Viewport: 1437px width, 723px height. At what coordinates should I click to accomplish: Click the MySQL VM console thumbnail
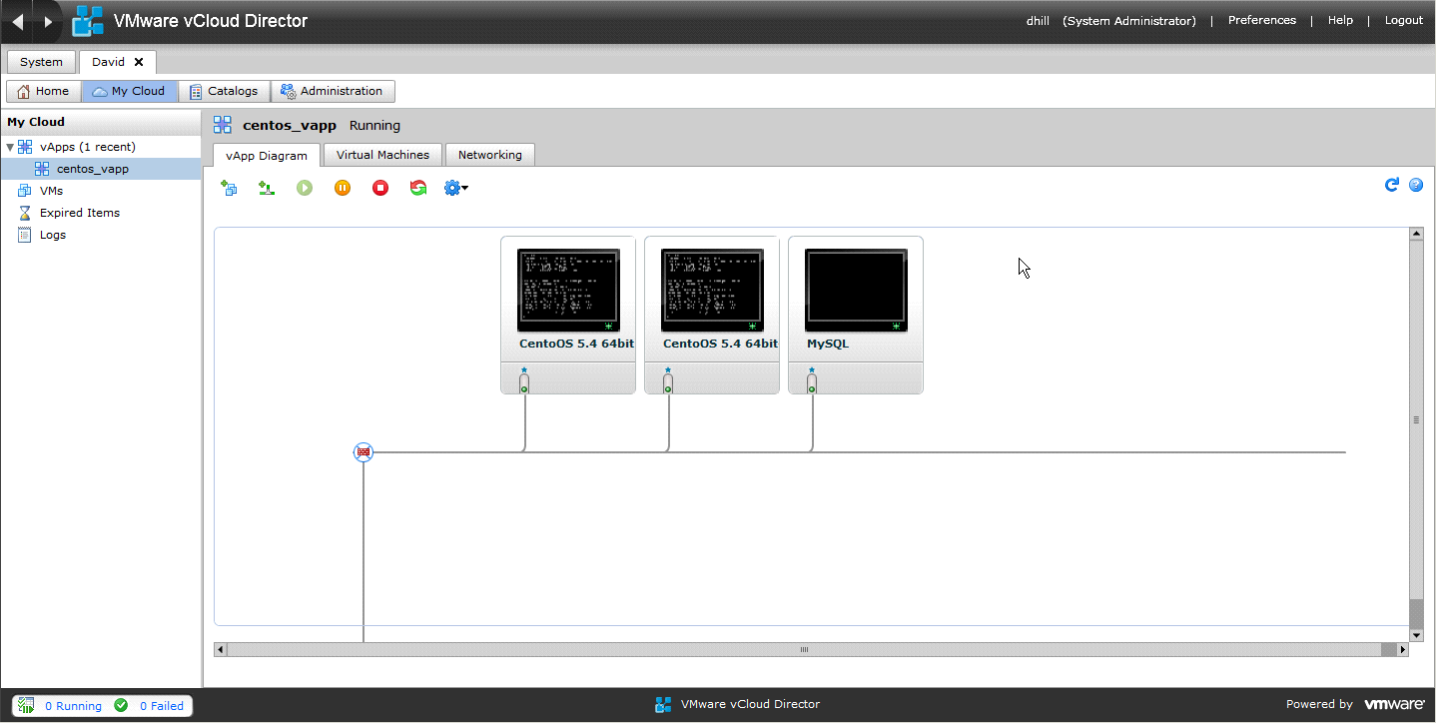856,290
